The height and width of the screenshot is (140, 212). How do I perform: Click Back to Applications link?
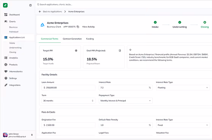click(52, 12)
